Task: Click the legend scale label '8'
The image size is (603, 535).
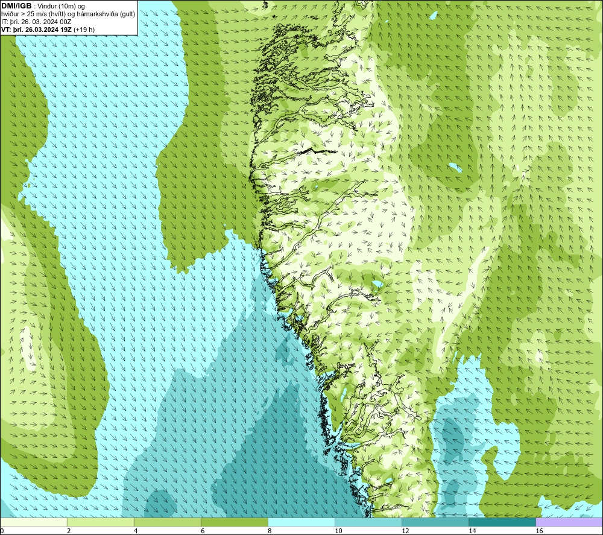Action: 270,531
